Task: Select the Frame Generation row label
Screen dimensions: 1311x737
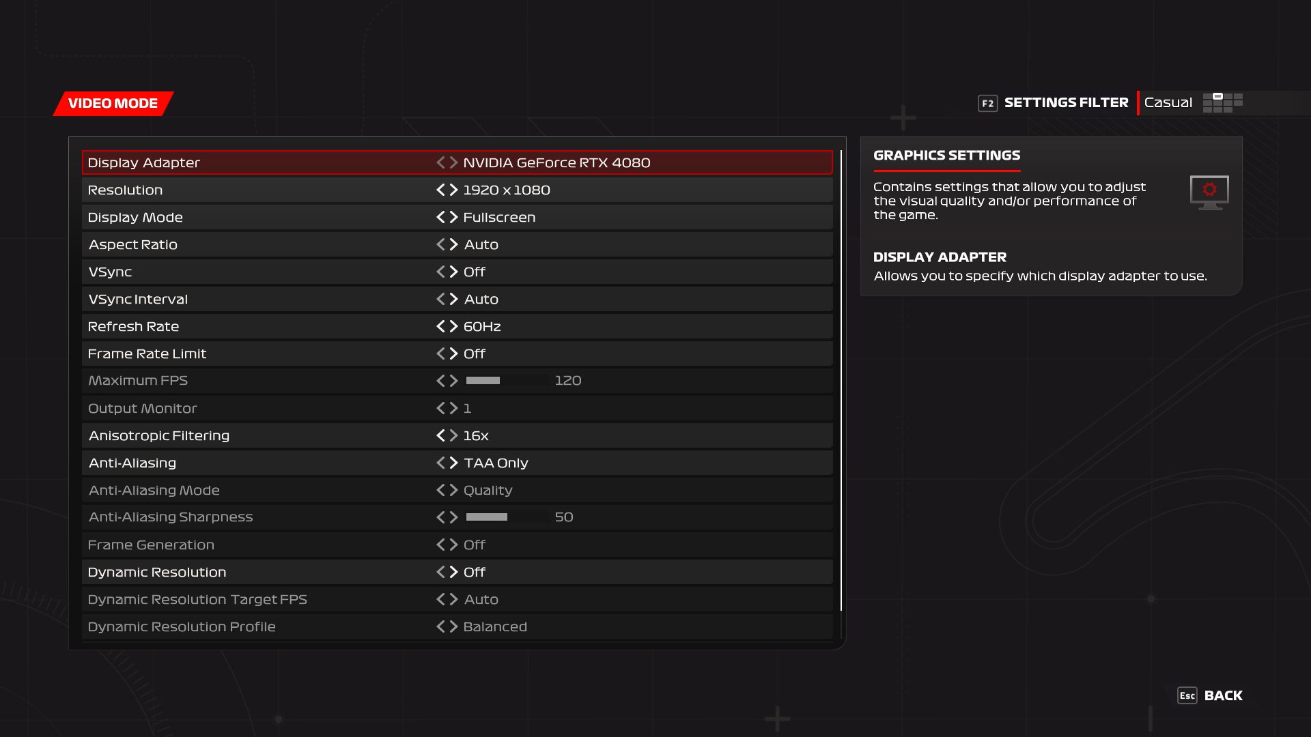Action: pyautogui.click(x=151, y=545)
